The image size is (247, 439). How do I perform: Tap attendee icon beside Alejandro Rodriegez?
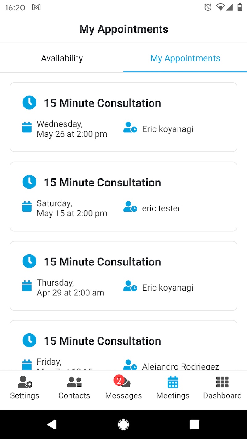130,365
